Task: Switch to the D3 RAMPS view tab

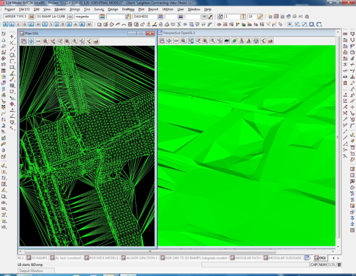Action: 37,258
